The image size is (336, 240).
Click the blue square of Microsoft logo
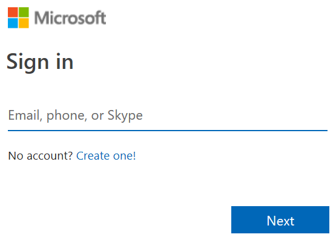(13, 23)
